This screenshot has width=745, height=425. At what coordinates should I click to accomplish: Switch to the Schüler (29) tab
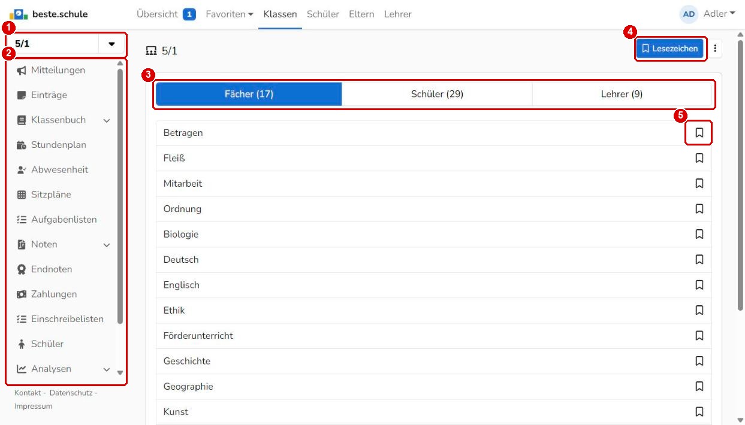(x=437, y=94)
